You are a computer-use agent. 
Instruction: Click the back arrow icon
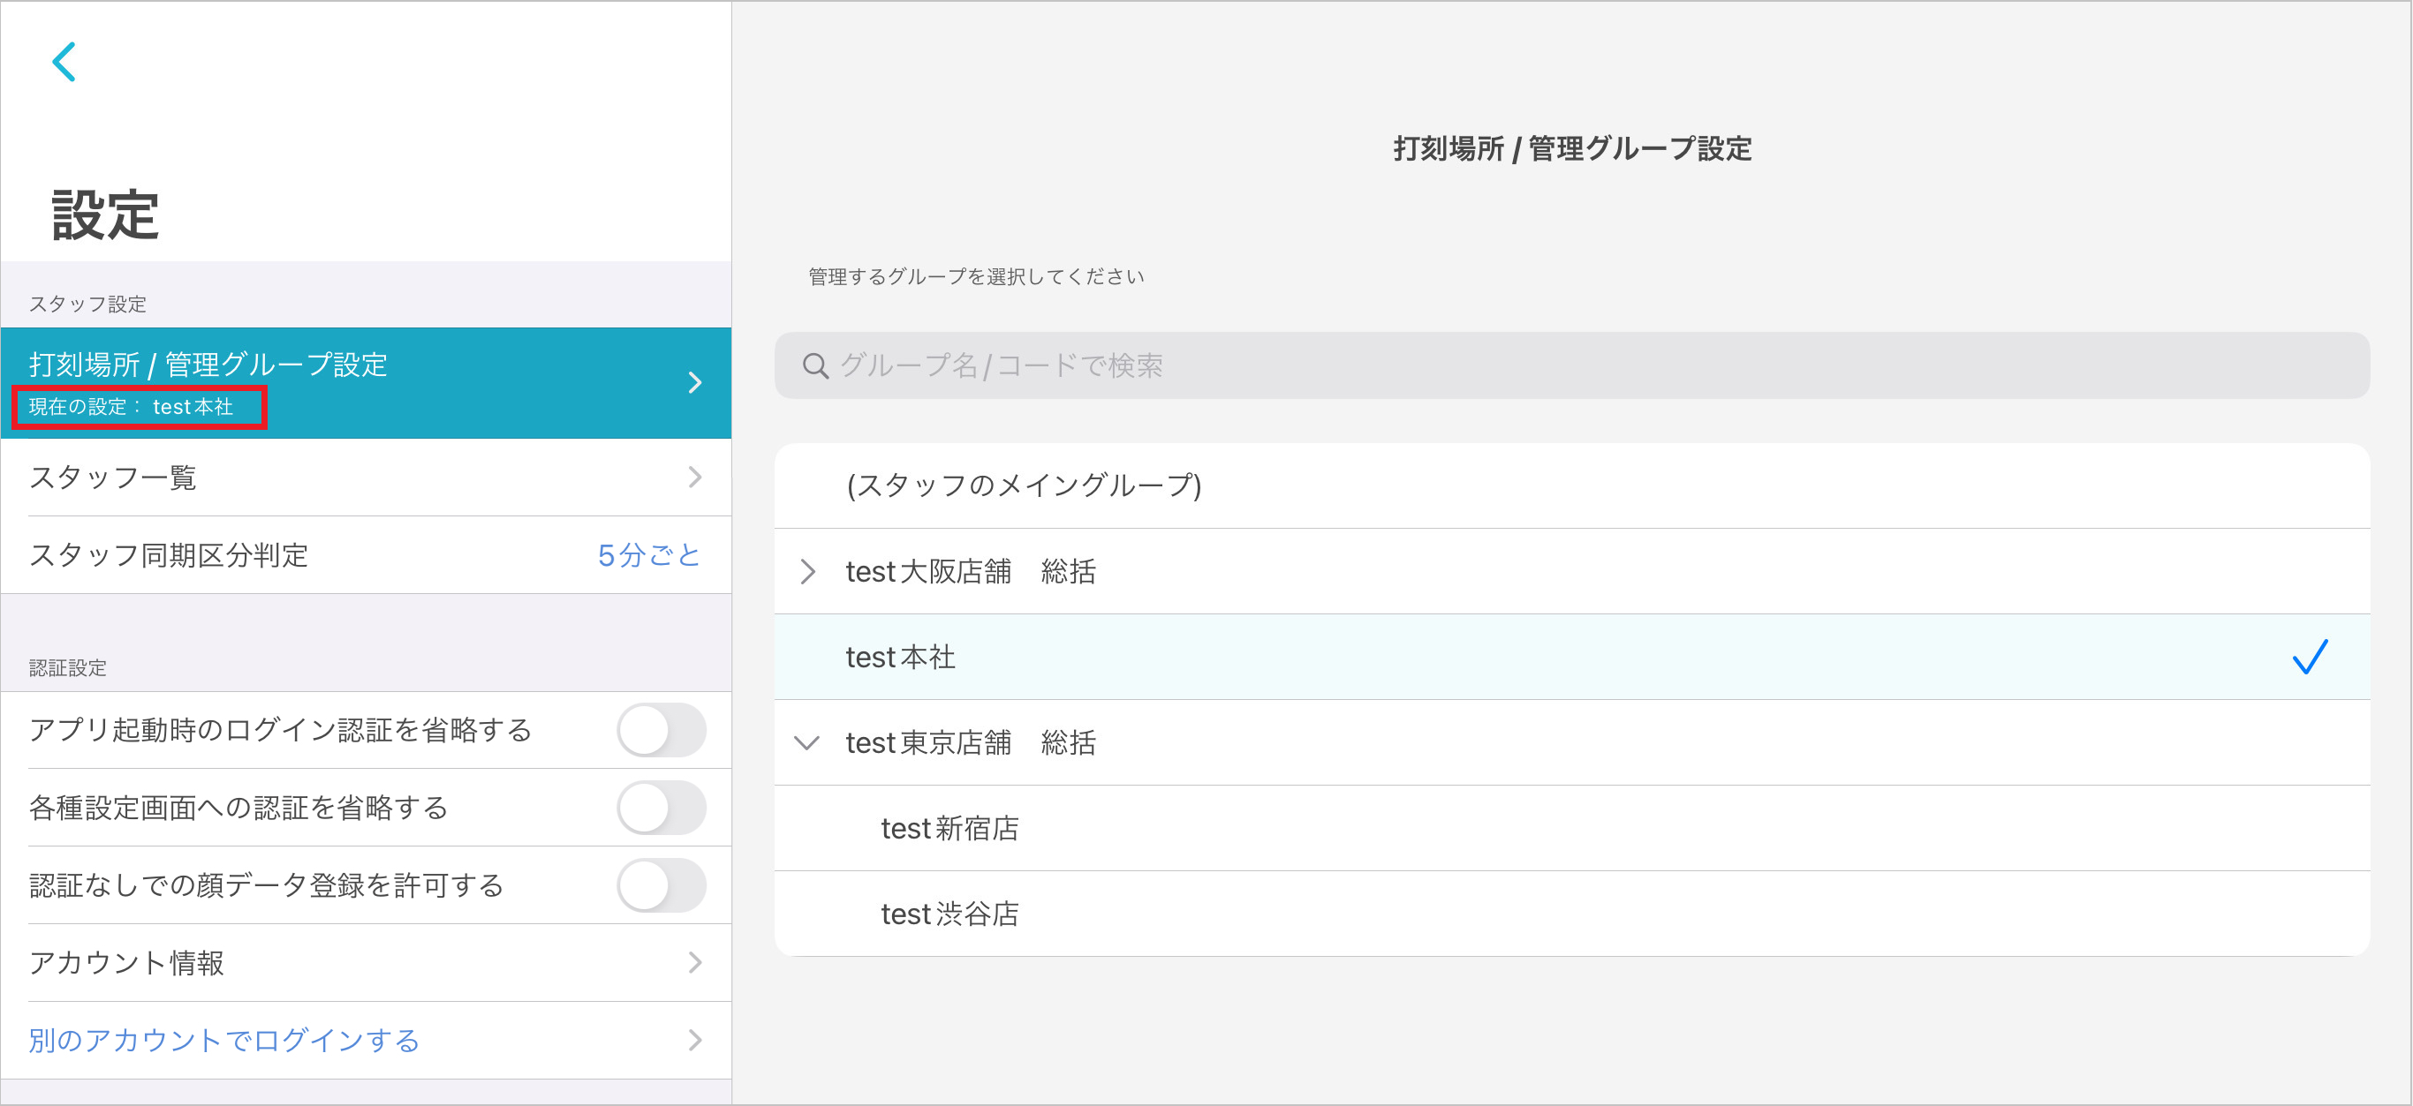(x=64, y=62)
